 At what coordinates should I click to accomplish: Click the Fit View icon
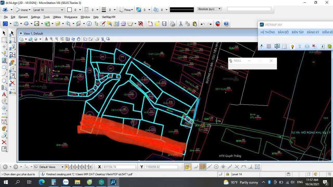point(68,39)
